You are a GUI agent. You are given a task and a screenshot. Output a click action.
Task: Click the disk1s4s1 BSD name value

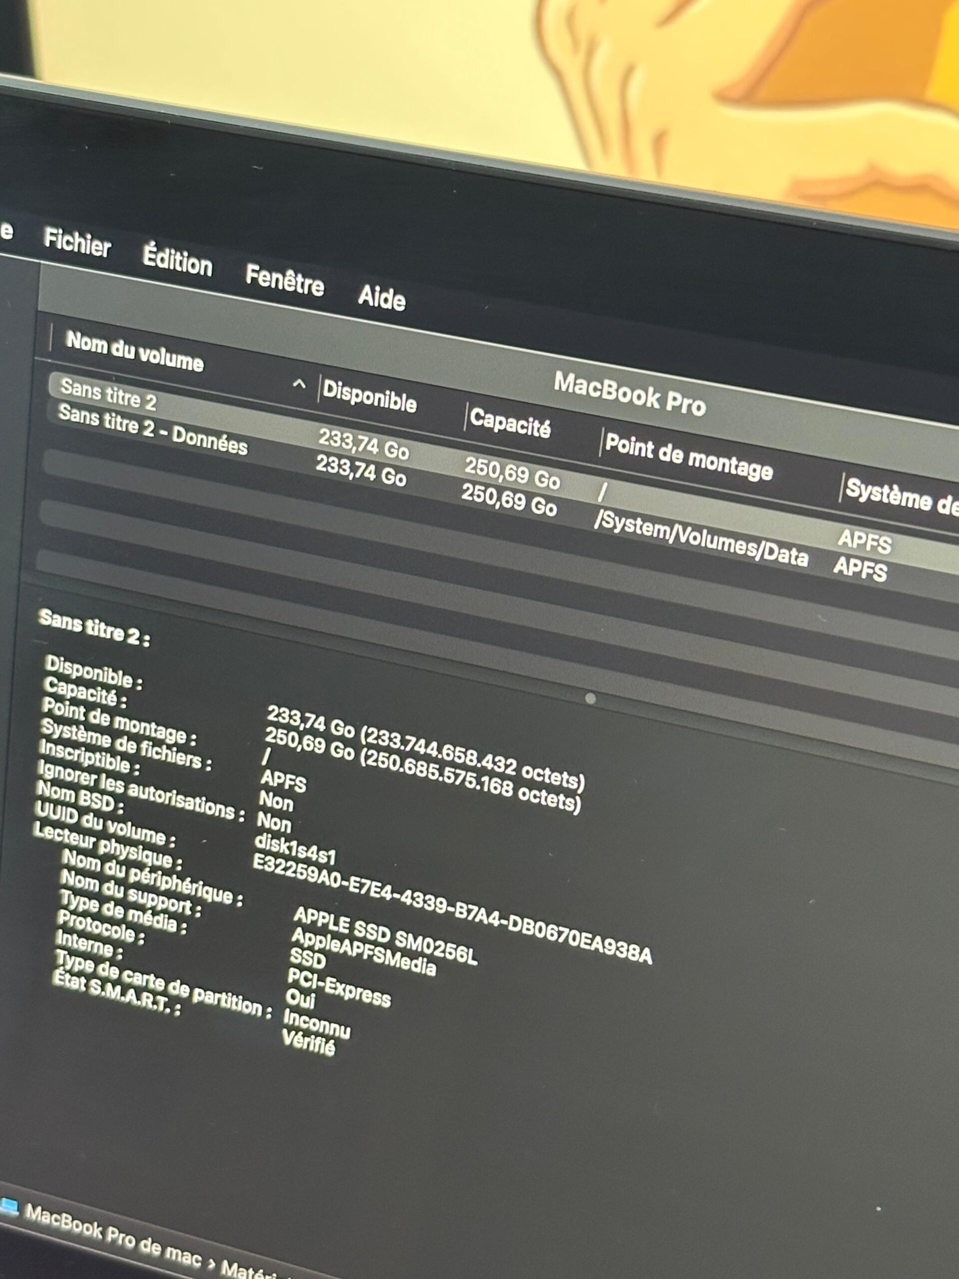coord(295,848)
